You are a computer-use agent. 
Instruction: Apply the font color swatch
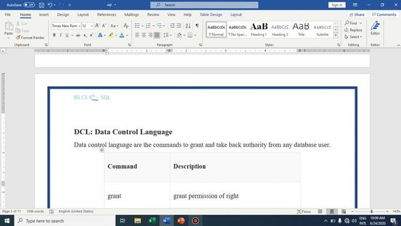pyautogui.click(x=122, y=35)
